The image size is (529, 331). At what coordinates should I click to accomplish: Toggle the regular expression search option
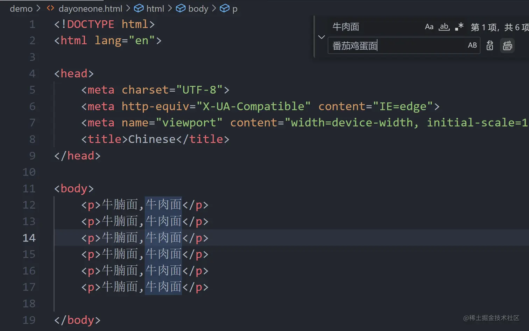coord(459,27)
